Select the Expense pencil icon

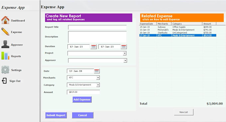(x=5, y=31)
